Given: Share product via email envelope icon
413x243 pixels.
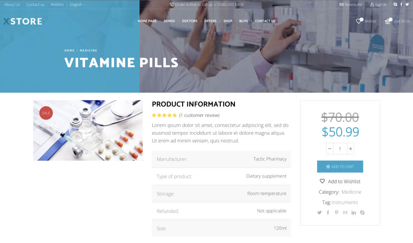Looking at the screenshot, I should click(345, 213).
